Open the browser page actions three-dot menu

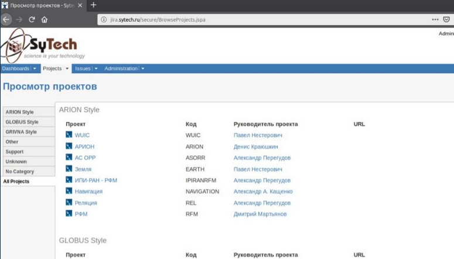(435, 19)
